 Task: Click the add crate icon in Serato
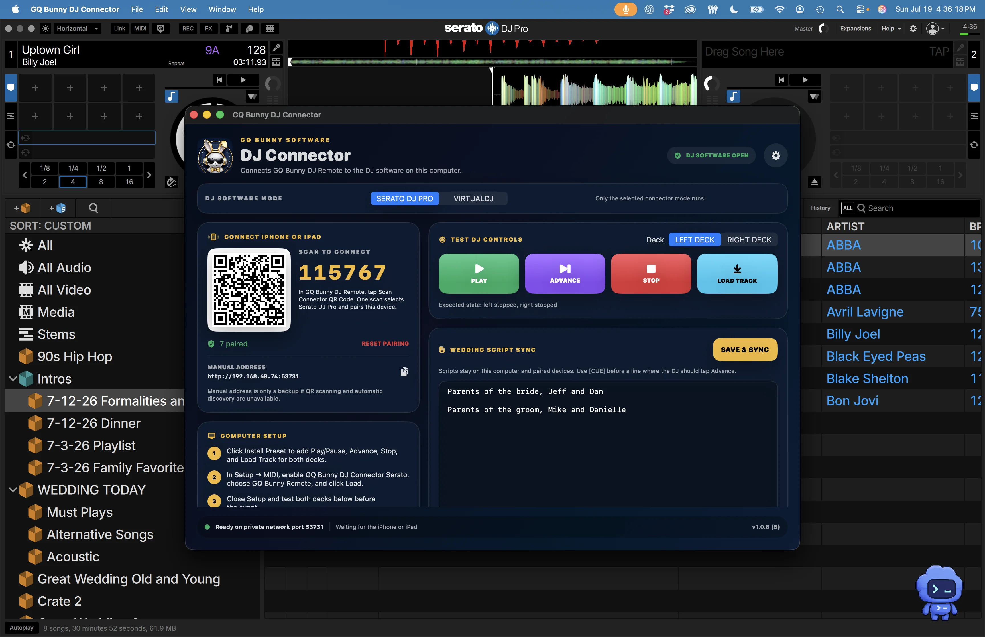(x=22, y=208)
